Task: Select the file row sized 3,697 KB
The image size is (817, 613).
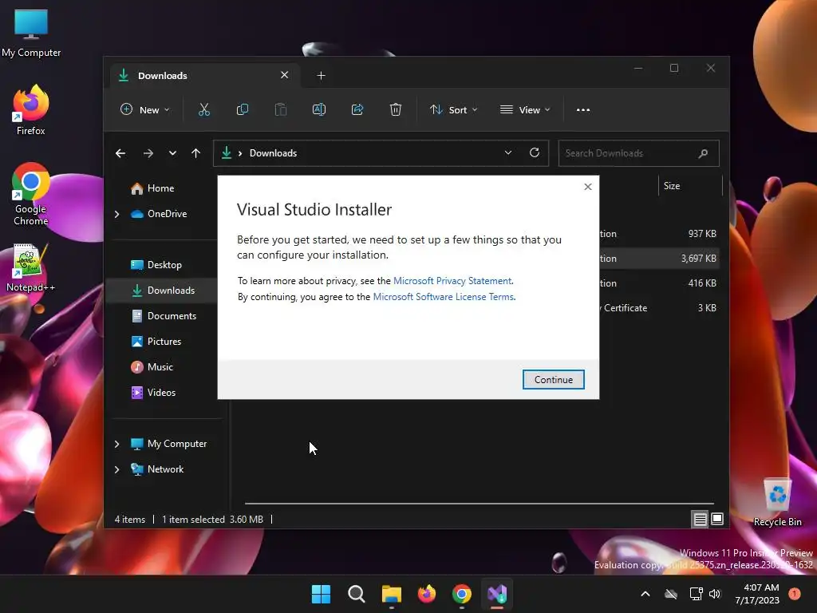Action: 659,259
